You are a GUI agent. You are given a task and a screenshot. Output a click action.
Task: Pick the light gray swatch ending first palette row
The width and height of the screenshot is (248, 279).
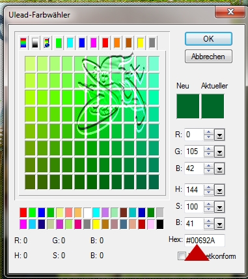(160, 213)
